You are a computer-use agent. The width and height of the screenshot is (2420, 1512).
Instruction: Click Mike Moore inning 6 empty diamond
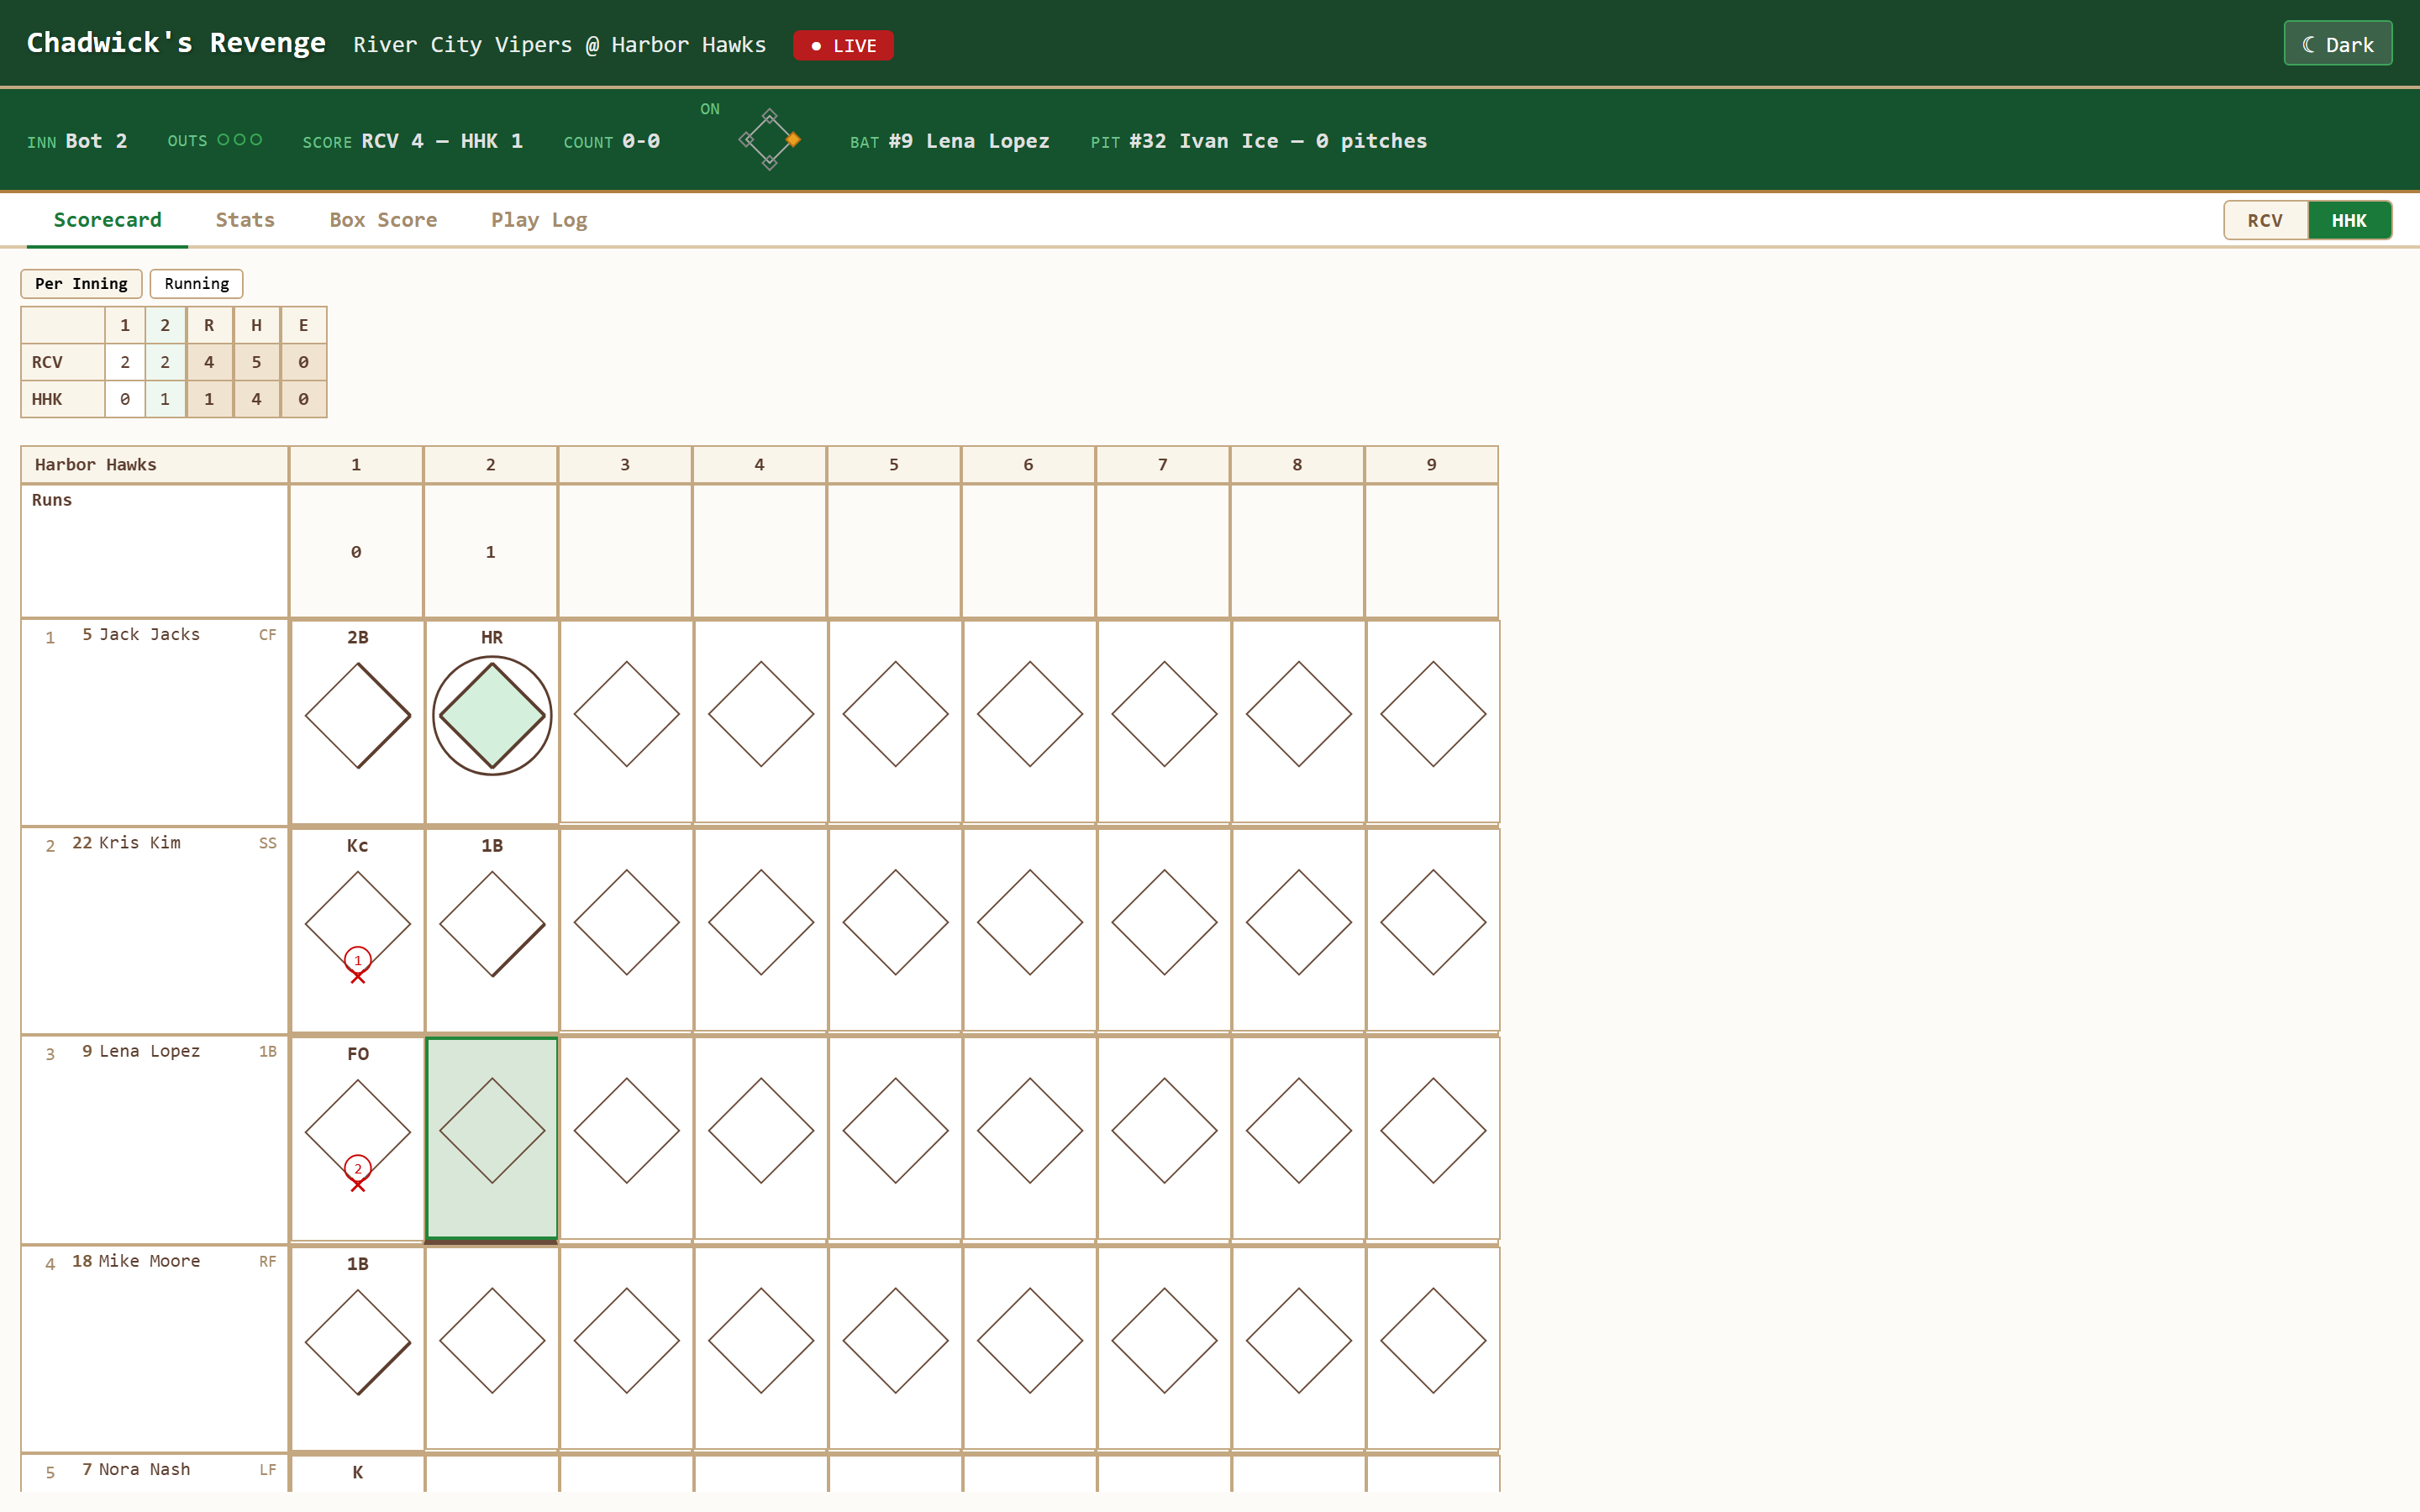[x=1030, y=1341]
